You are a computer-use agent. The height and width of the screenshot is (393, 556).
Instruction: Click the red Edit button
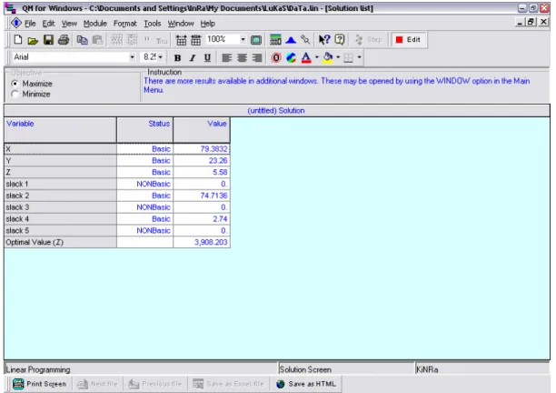tap(409, 40)
